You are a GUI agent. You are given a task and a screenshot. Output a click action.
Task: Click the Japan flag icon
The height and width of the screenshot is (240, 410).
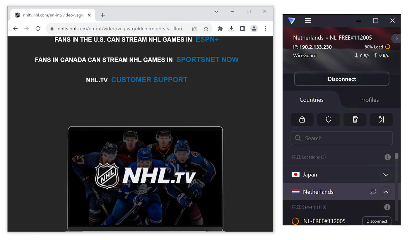click(296, 175)
